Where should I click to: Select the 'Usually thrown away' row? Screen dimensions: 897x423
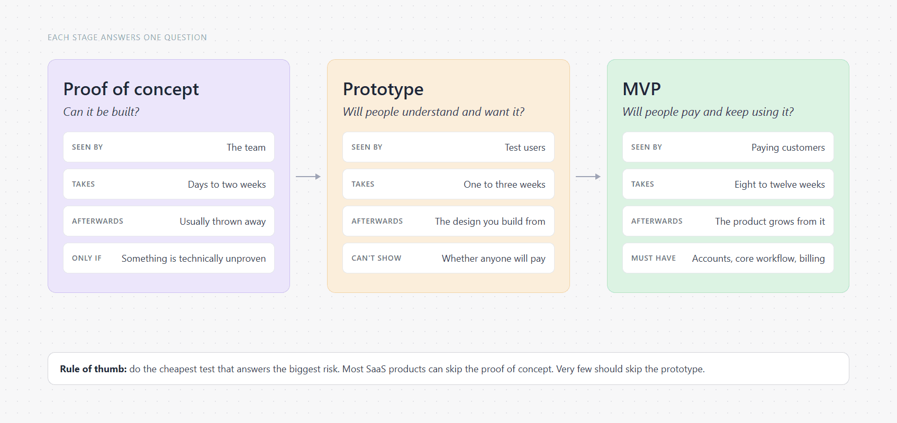click(169, 221)
